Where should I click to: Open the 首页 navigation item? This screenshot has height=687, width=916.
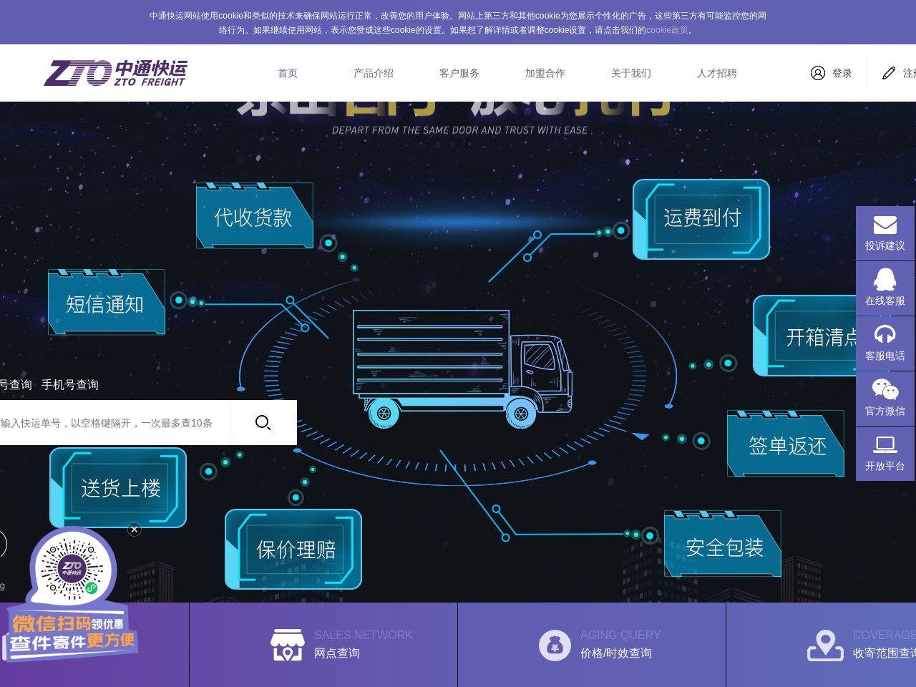pos(288,73)
